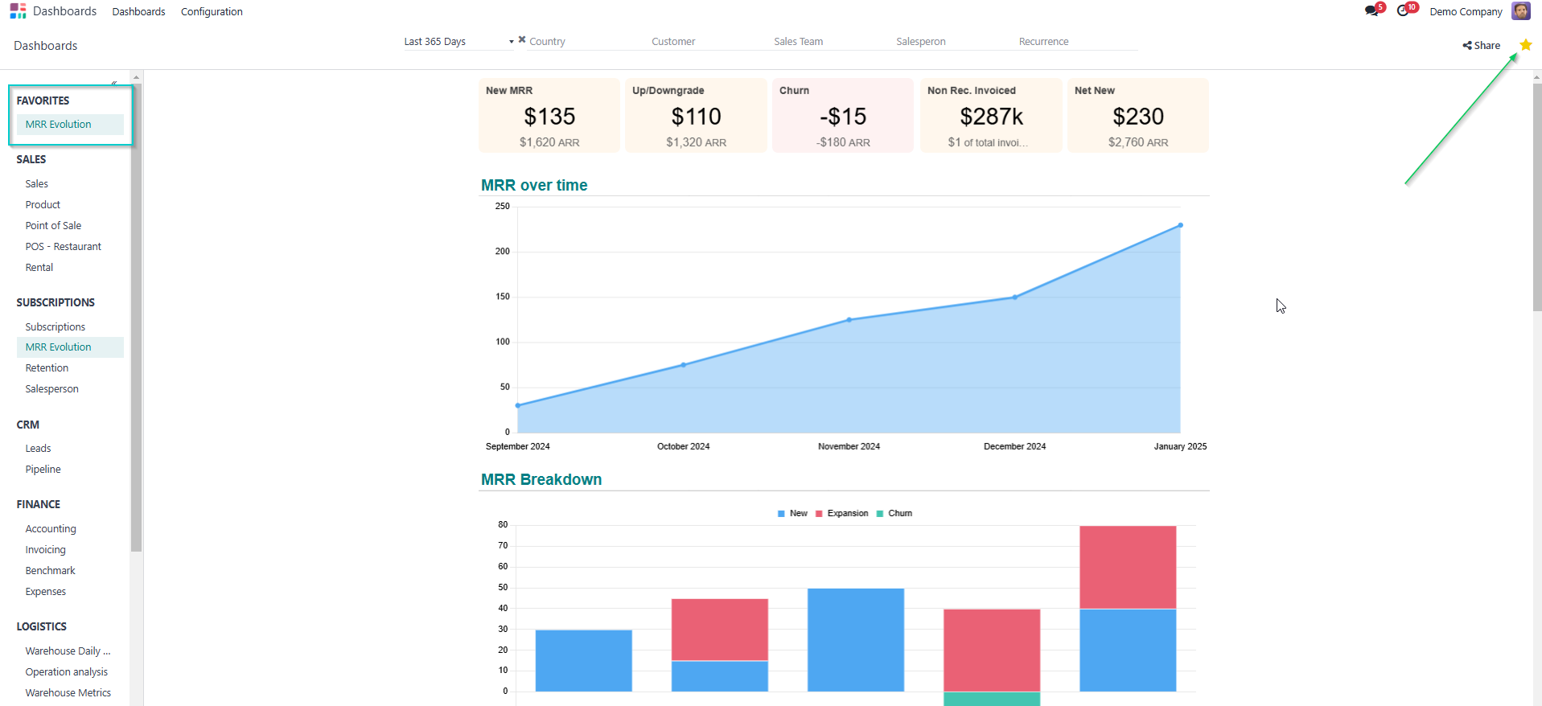
Task: Open the Odoo apps menu icon
Action: click(x=18, y=11)
